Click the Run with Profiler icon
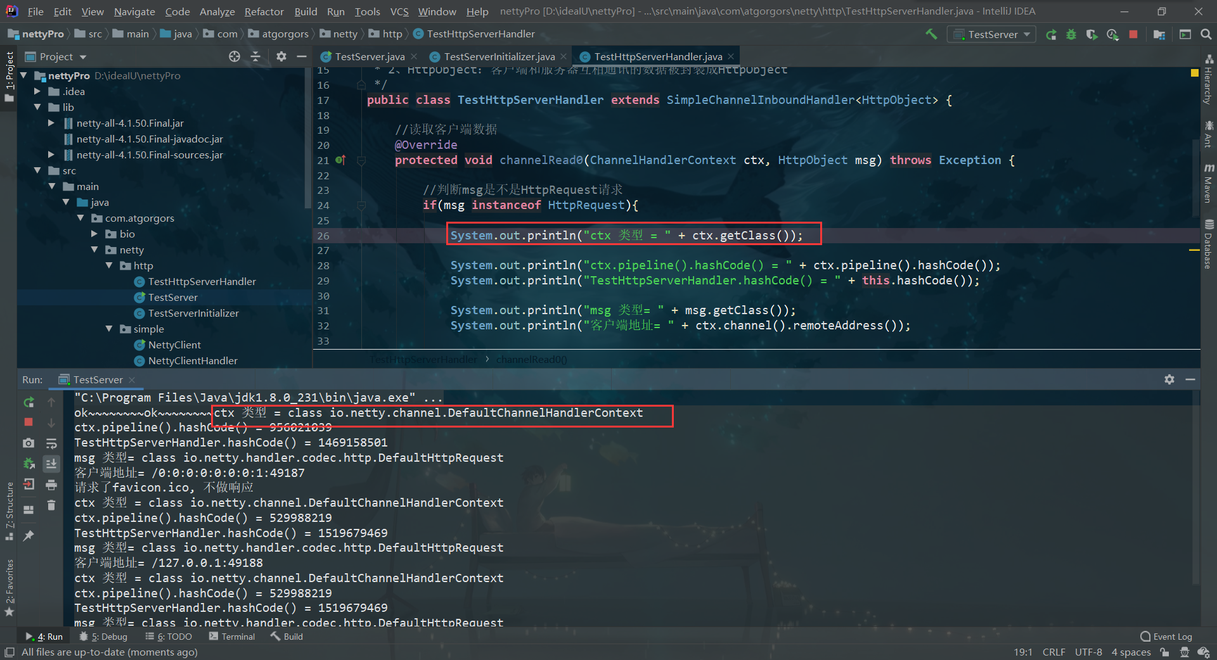 [1112, 34]
